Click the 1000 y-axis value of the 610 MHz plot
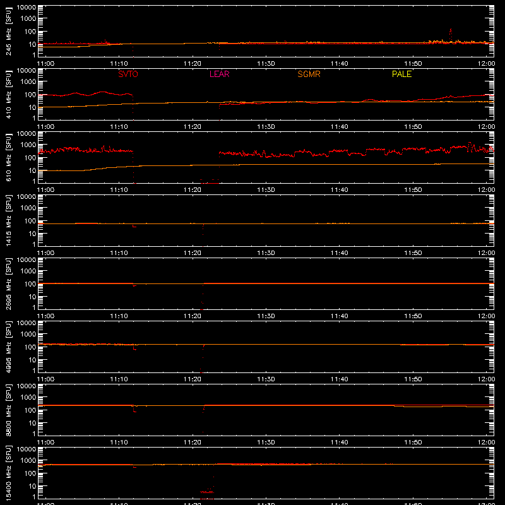This screenshot has height=505, width=505. coord(28,145)
